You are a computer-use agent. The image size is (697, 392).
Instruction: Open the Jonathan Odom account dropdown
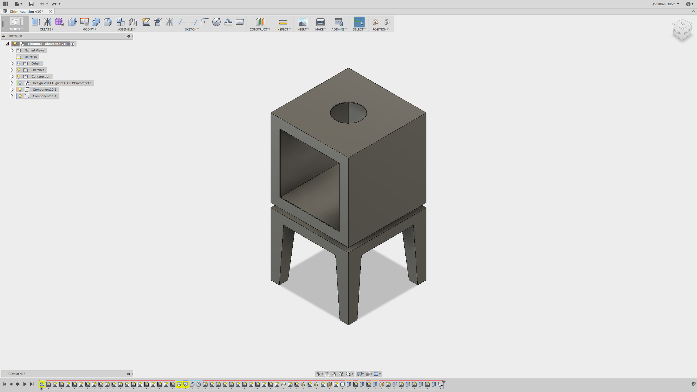[666, 4]
